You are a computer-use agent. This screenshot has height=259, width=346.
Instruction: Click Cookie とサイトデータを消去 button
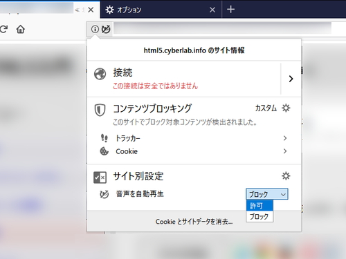194,222
